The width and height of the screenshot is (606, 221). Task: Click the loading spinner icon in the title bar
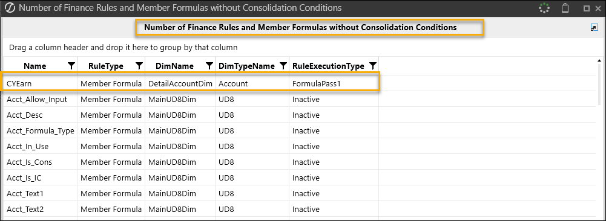point(544,8)
